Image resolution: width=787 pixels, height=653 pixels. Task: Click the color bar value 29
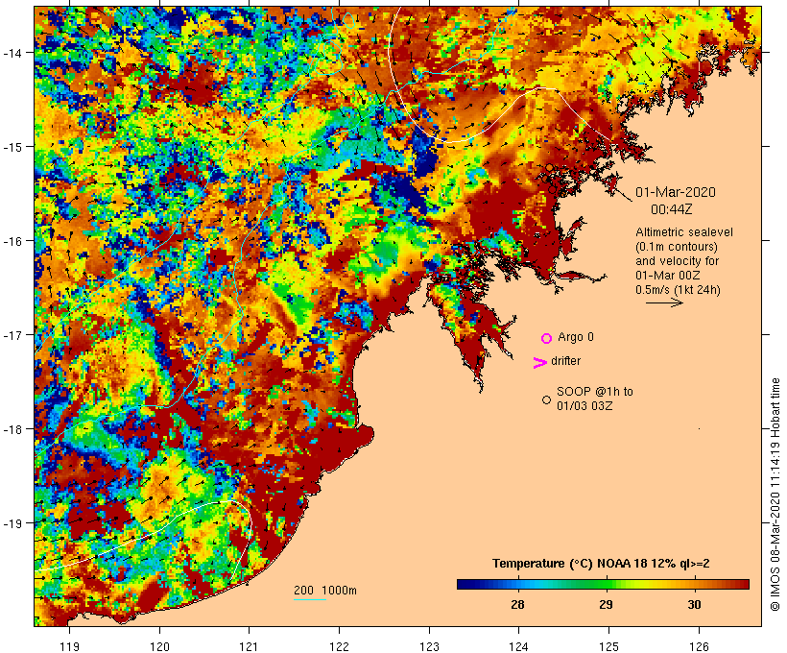[x=606, y=605]
